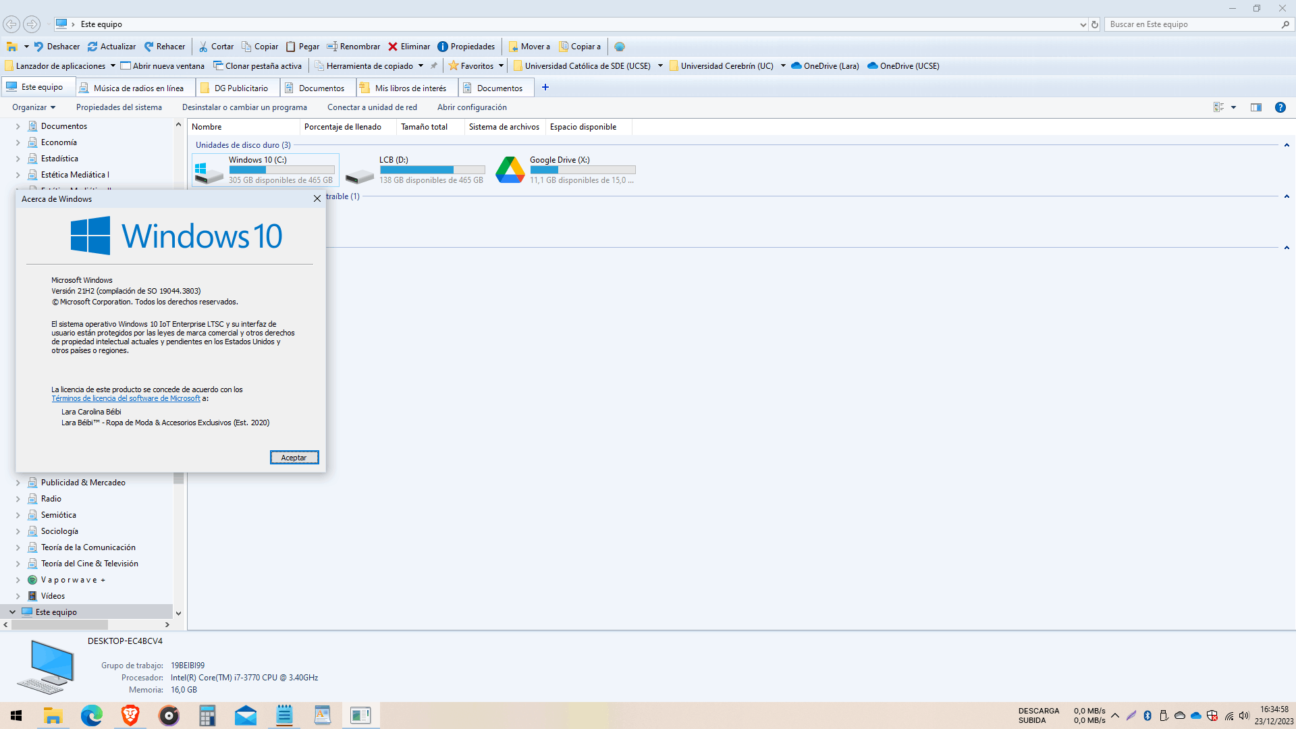This screenshot has height=729, width=1296.
Task: Click the Buscar en Este equipo field
Action: click(1191, 24)
